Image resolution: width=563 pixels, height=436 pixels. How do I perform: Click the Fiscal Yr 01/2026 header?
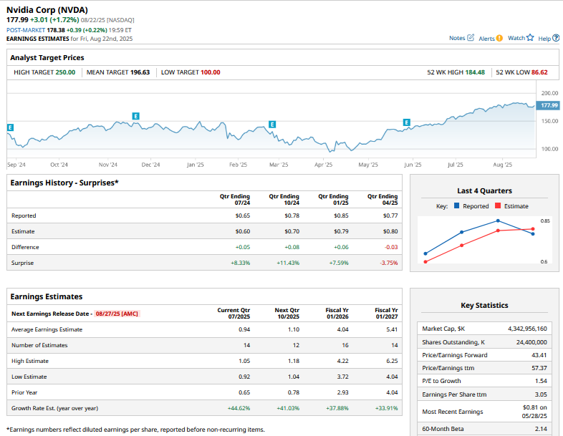tap(337, 314)
